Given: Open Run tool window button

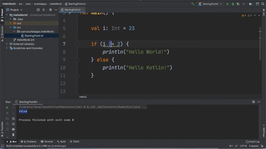Looking at the screenshot, I should [x=12, y=142].
